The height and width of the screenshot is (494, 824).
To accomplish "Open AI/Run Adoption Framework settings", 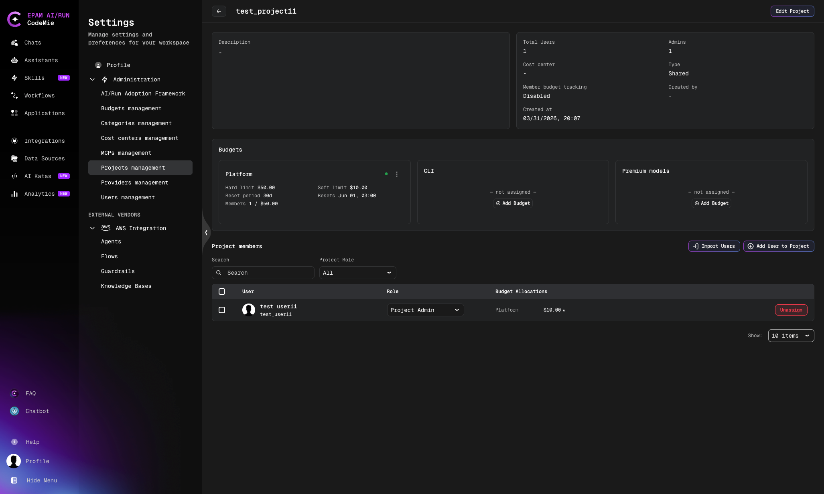I will (143, 93).
